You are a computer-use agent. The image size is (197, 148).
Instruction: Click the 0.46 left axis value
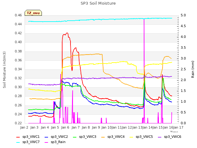click(18, 15)
